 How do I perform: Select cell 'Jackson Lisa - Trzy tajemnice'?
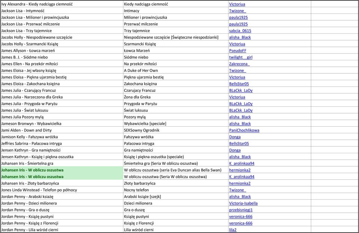pyautogui.click(x=62, y=30)
